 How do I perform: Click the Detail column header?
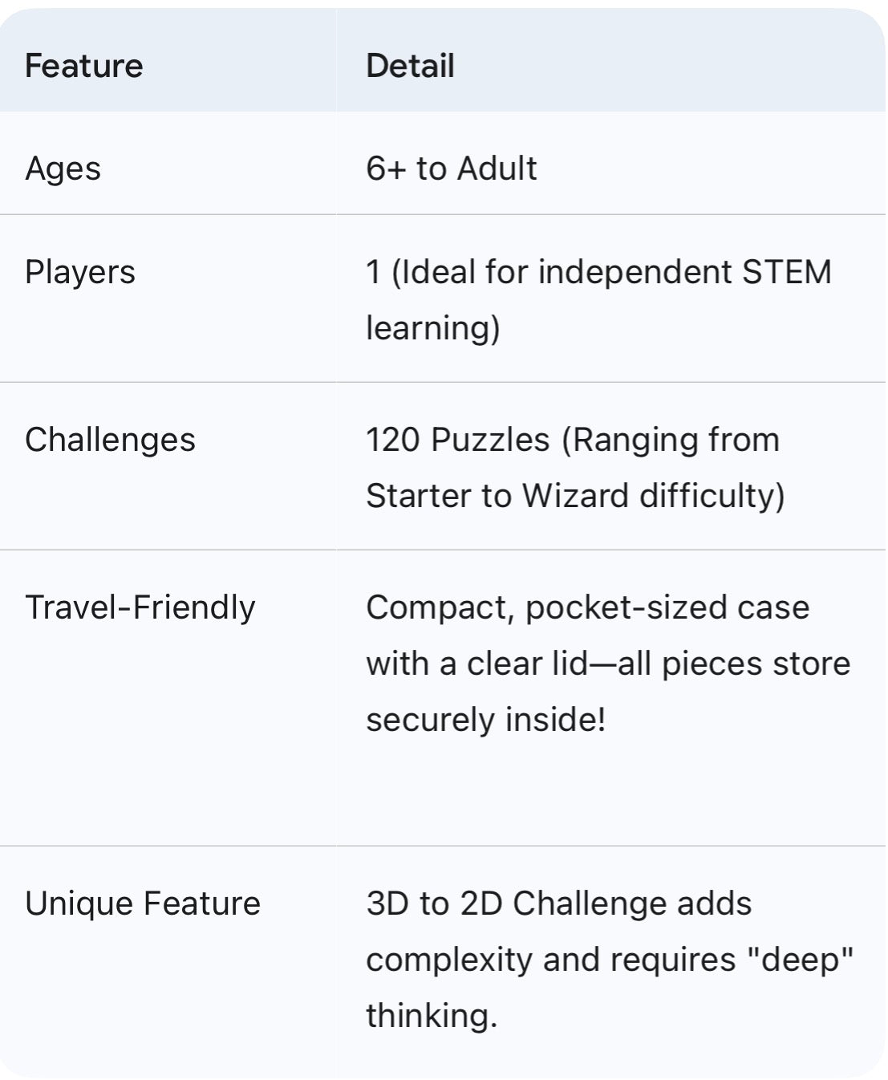click(410, 66)
